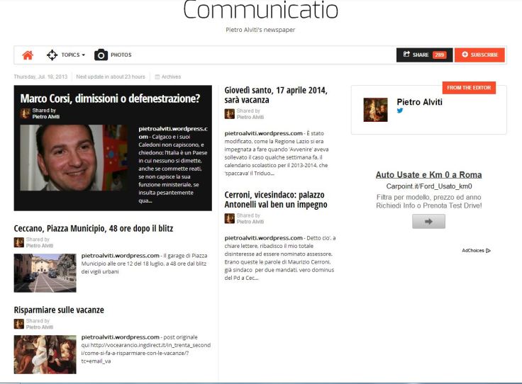
Task: Click the arrow button in the Carpoint ad
Action: click(428, 221)
